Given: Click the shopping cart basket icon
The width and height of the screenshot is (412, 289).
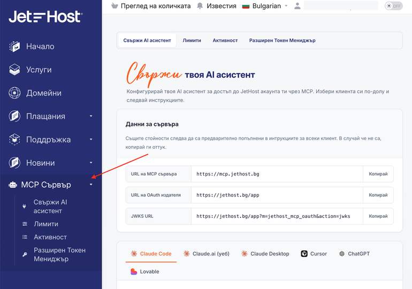Looking at the screenshot, I should 115,6.
